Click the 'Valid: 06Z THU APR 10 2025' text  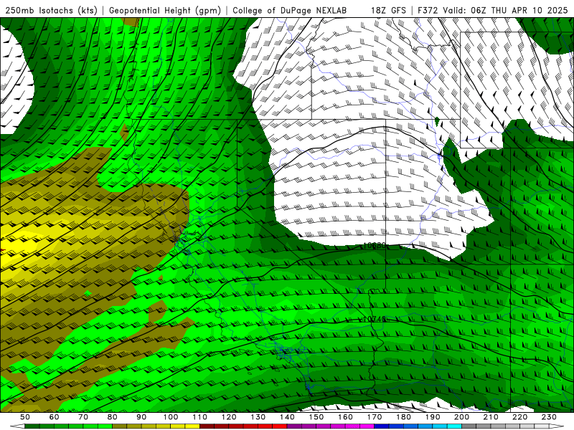pos(505,11)
